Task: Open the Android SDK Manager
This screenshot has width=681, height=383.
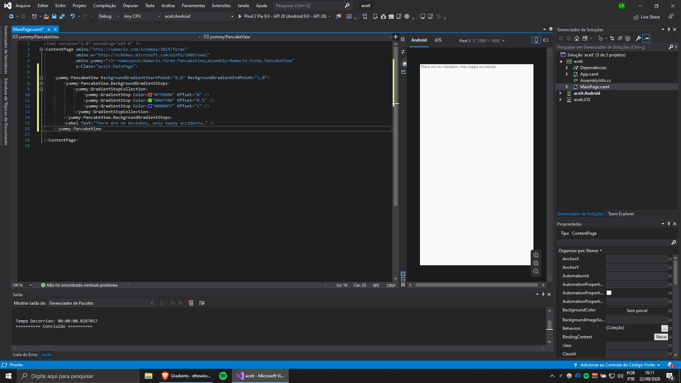Action: pyautogui.click(x=383, y=16)
